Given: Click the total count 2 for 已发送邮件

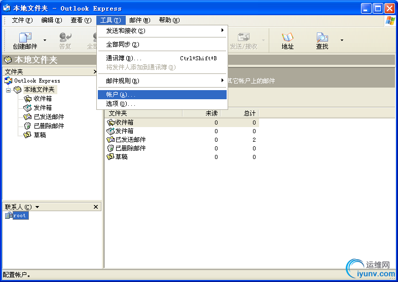Looking at the screenshot, I should point(254,140).
